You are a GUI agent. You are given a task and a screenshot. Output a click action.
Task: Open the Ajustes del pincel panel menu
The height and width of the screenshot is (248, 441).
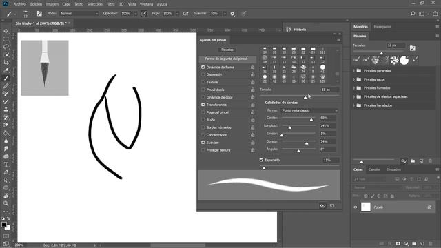(338, 40)
